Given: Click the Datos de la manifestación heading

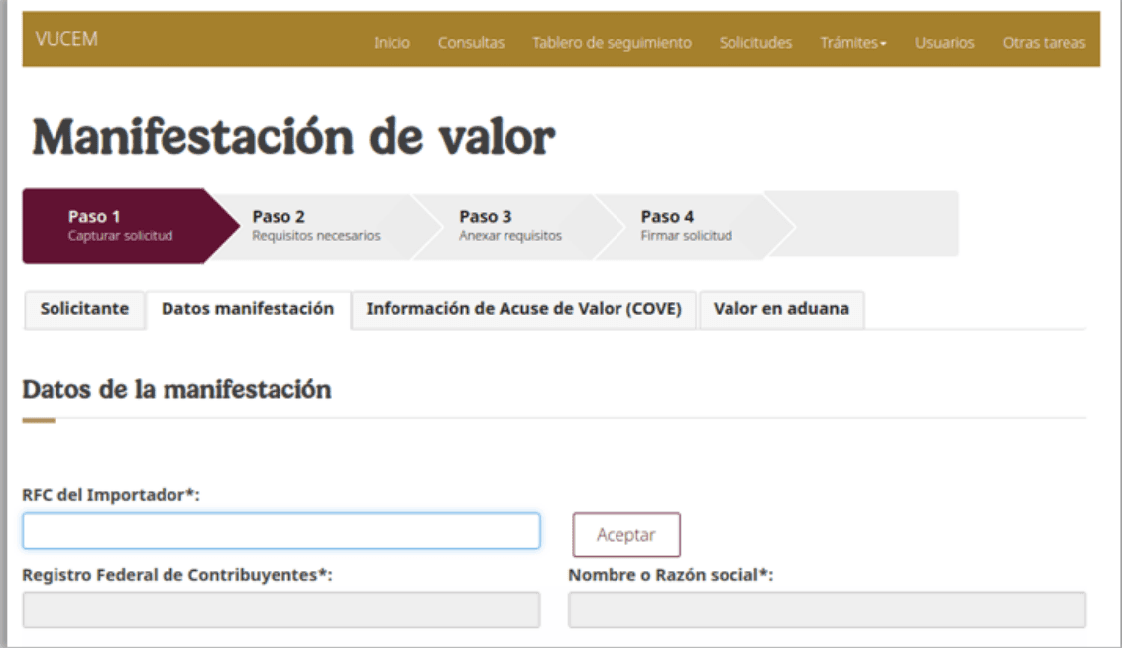Looking at the screenshot, I should pos(176,389).
